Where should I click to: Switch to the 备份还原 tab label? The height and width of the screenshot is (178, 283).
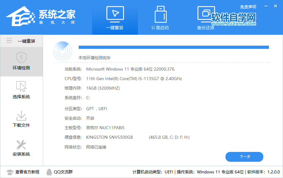pyautogui.click(x=205, y=28)
